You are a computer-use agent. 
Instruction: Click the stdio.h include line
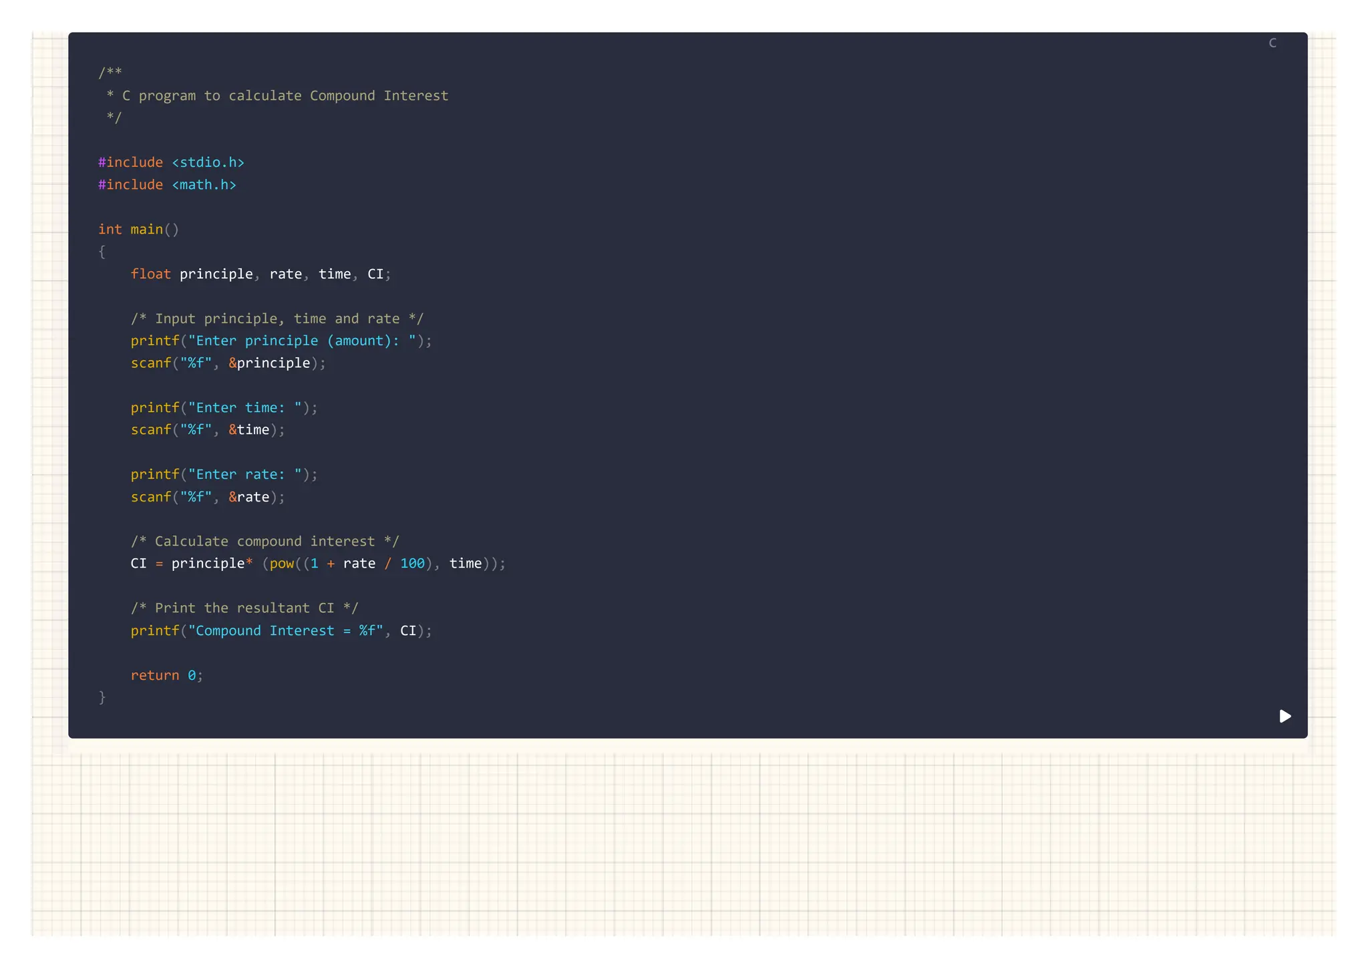coord(171,162)
